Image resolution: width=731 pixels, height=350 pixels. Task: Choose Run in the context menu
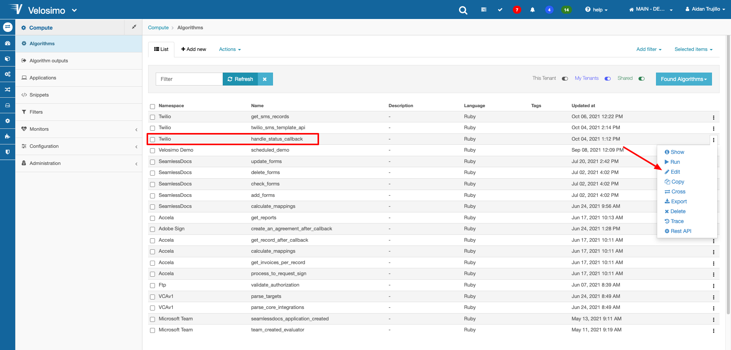coord(672,162)
